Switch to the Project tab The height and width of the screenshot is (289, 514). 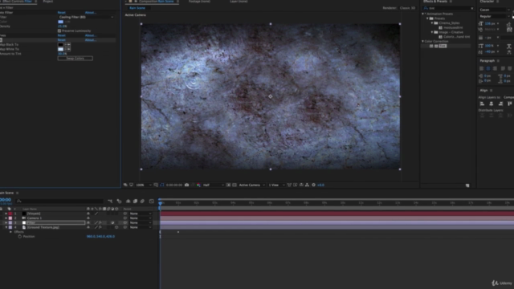(x=48, y=2)
